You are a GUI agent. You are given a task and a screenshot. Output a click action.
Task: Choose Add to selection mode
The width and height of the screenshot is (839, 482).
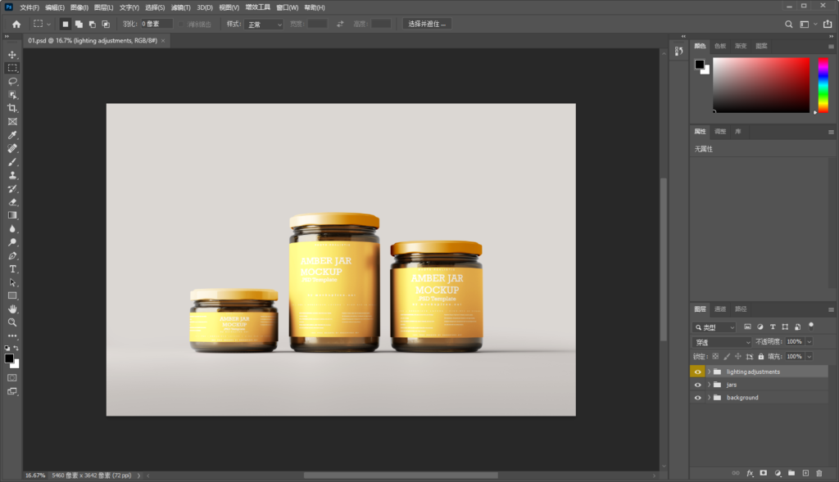79,24
